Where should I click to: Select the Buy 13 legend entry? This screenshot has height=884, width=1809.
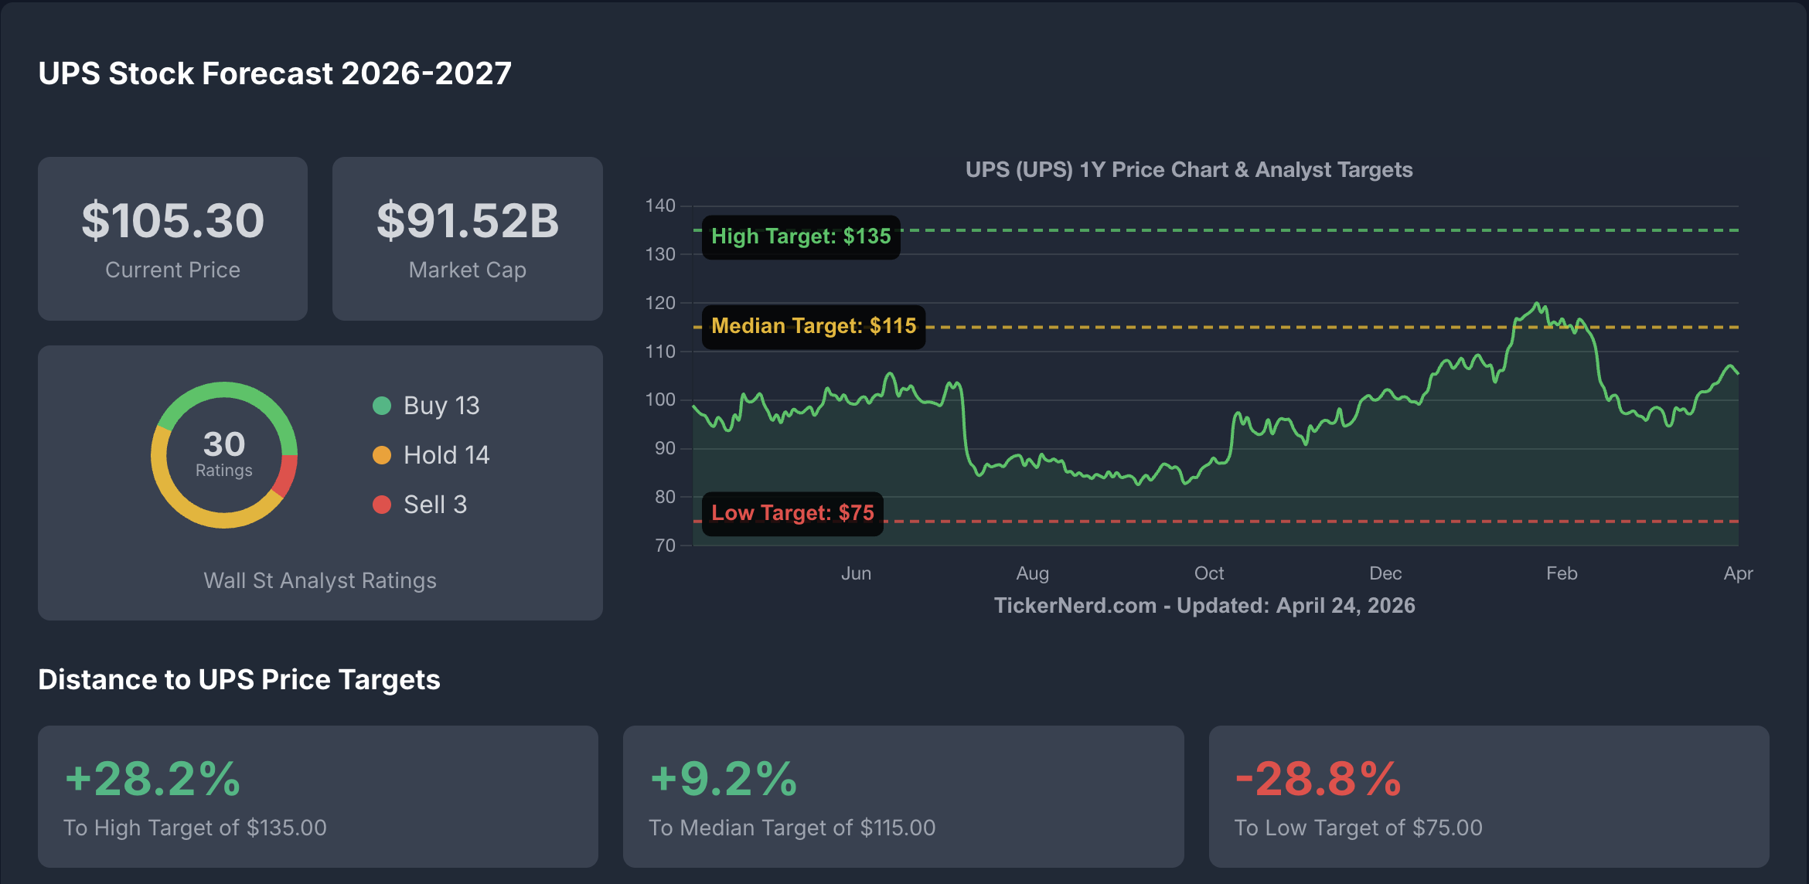[x=441, y=406]
